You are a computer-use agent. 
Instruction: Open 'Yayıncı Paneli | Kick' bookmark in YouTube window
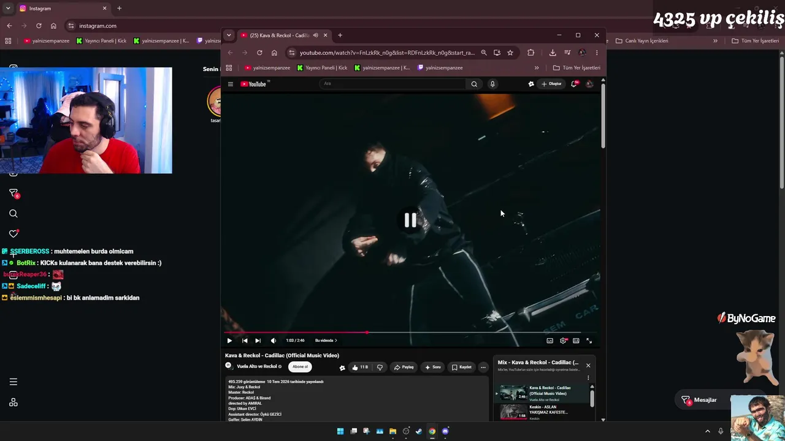(x=322, y=68)
